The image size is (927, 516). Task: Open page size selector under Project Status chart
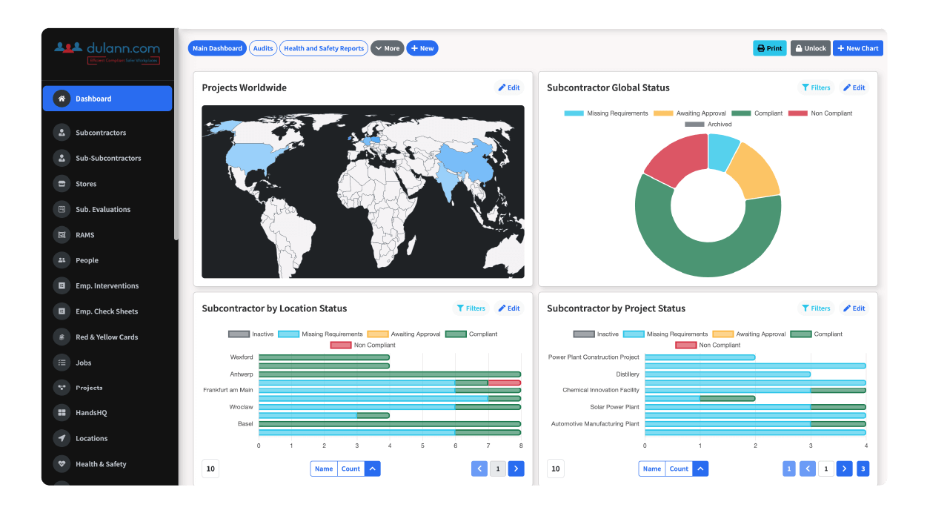pos(556,469)
